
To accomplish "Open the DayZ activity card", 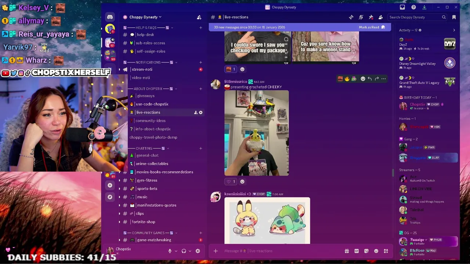I will pos(428,44).
